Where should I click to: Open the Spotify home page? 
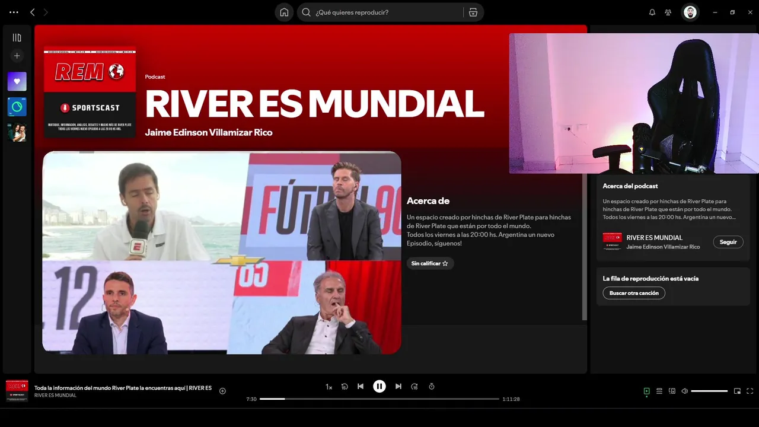(284, 12)
